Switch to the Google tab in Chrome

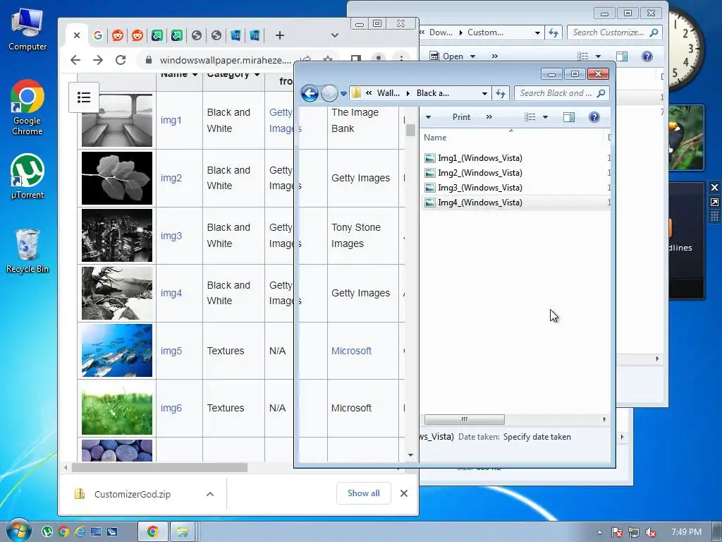[x=97, y=35]
